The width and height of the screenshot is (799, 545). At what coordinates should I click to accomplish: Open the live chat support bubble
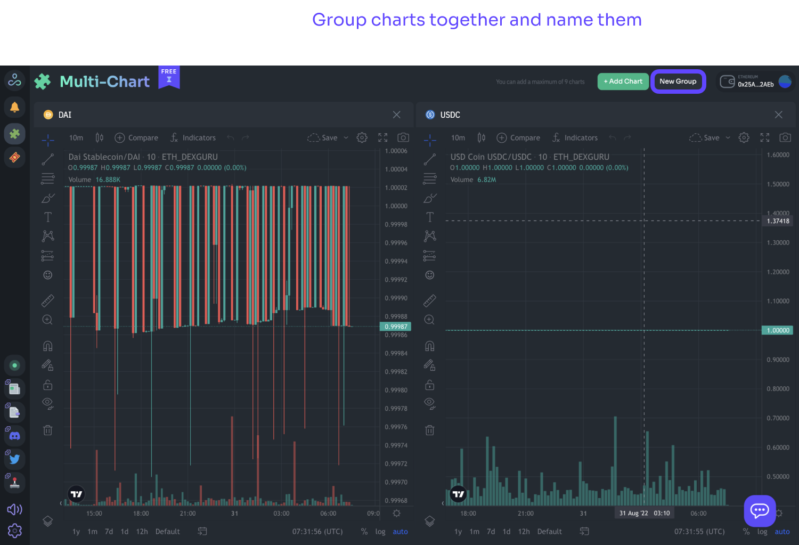pos(760,510)
